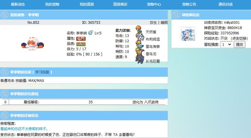Click 普通攻击 技能值 MAX/MAX row
The width and height of the screenshot is (251, 138).
click(22, 81)
